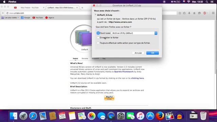The image size is (217, 122).
Task: Open the Apple menu
Action: pyautogui.click(x=4, y=2)
